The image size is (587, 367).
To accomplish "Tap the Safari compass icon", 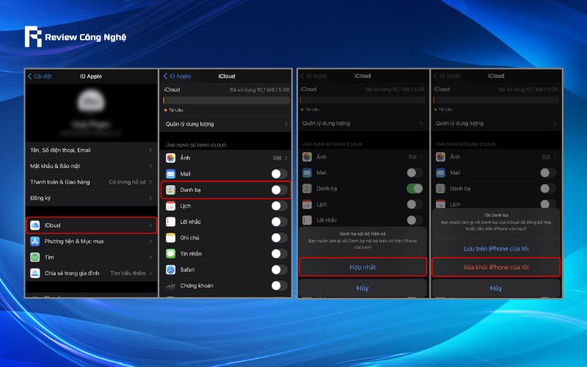I will click(171, 269).
